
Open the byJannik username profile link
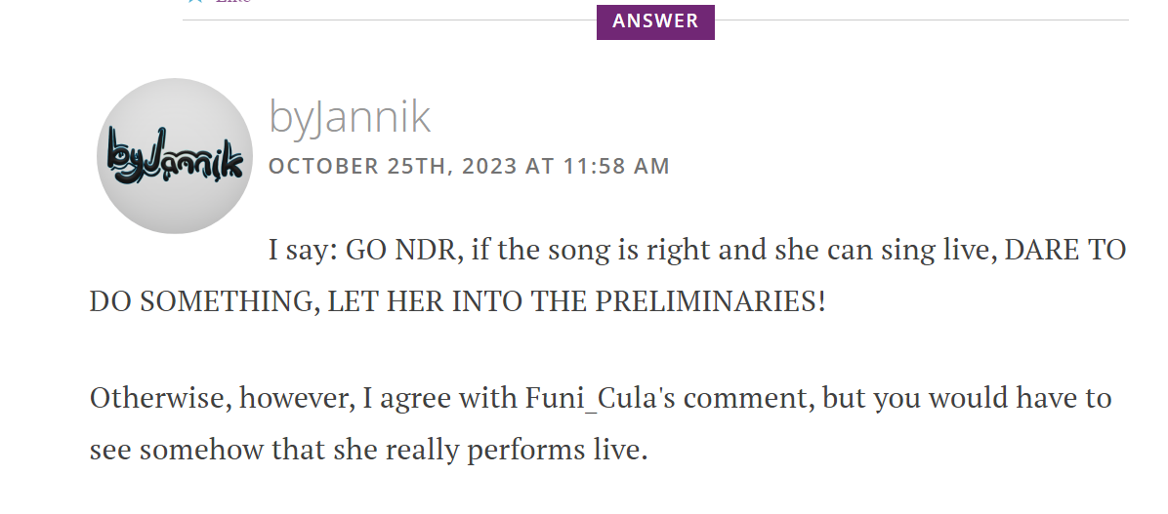[x=350, y=117]
